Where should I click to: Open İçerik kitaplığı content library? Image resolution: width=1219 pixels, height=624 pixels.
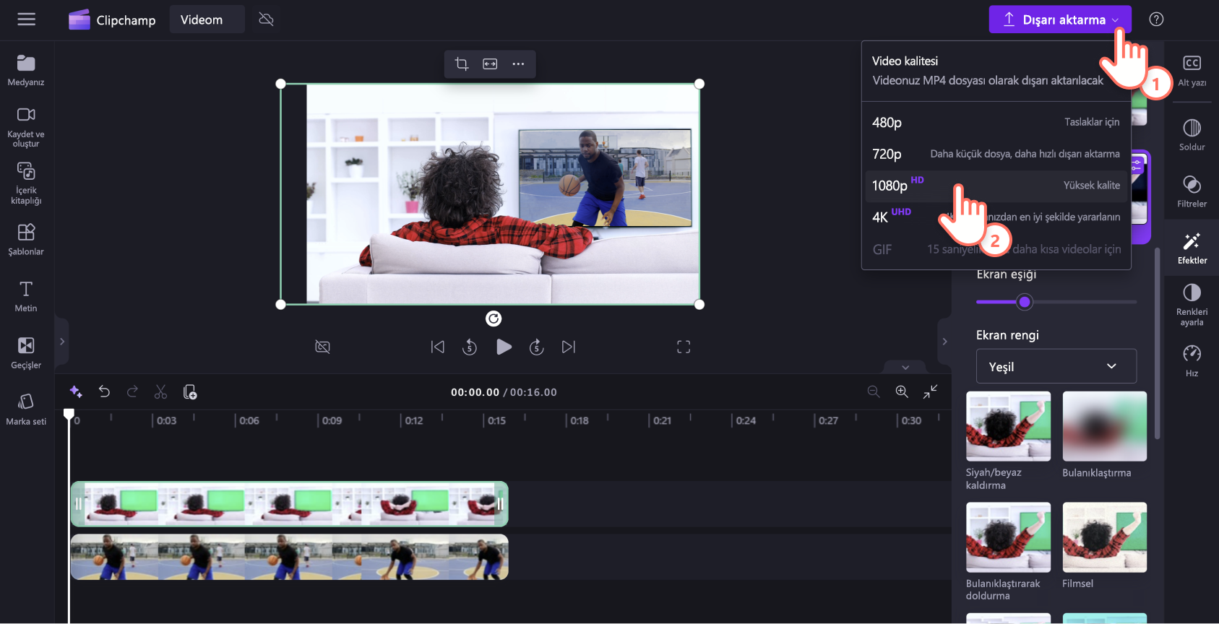point(26,183)
